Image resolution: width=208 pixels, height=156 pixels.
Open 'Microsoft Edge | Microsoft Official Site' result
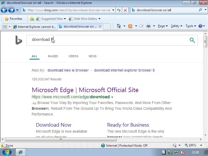coord(85,90)
